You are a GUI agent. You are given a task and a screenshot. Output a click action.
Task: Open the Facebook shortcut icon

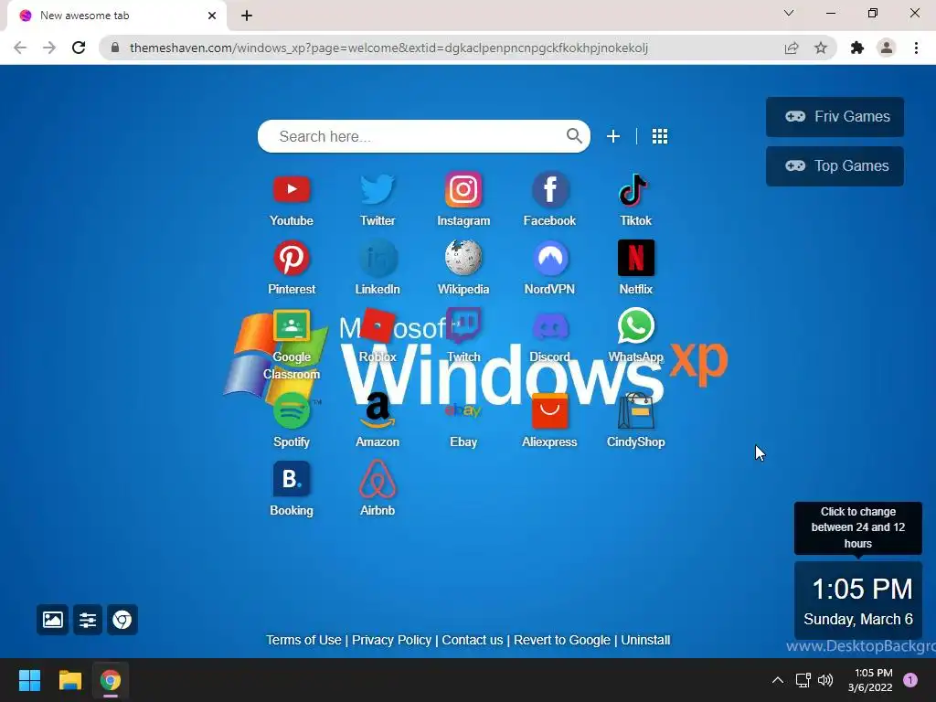(549, 190)
